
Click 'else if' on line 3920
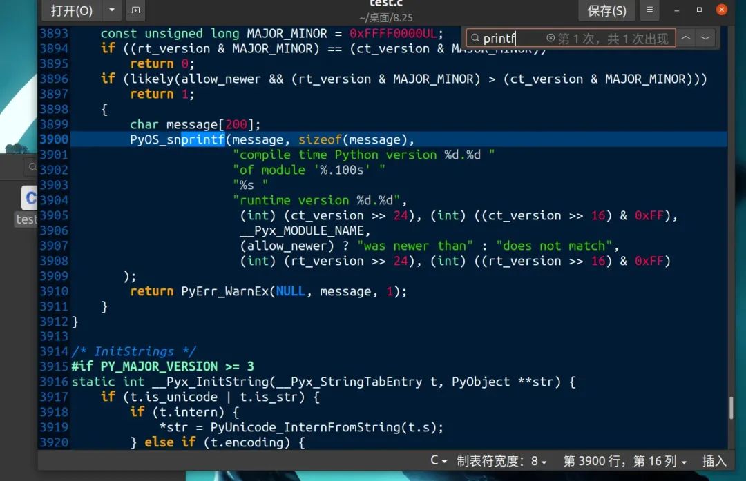pyautogui.click(x=170, y=442)
